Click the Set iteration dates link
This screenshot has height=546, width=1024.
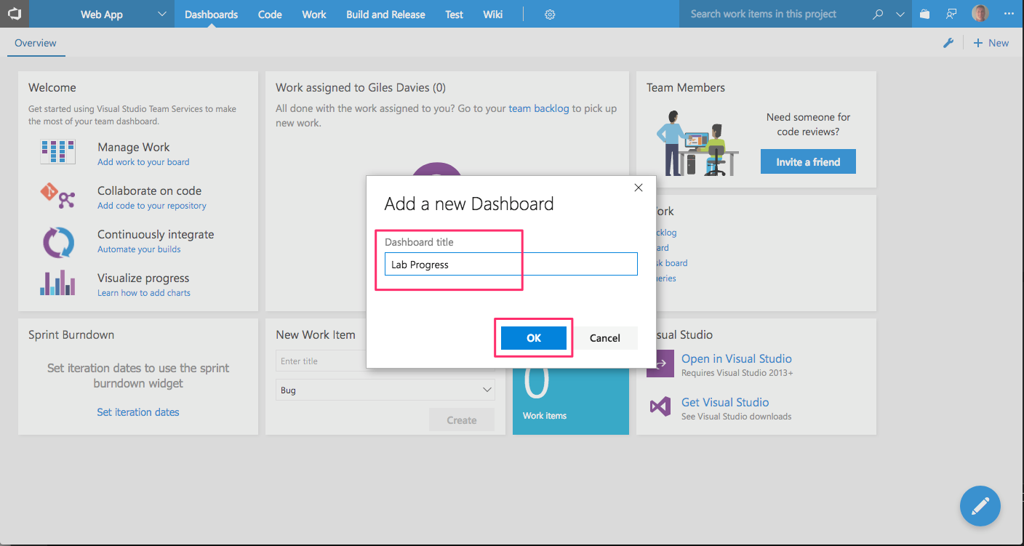point(138,412)
